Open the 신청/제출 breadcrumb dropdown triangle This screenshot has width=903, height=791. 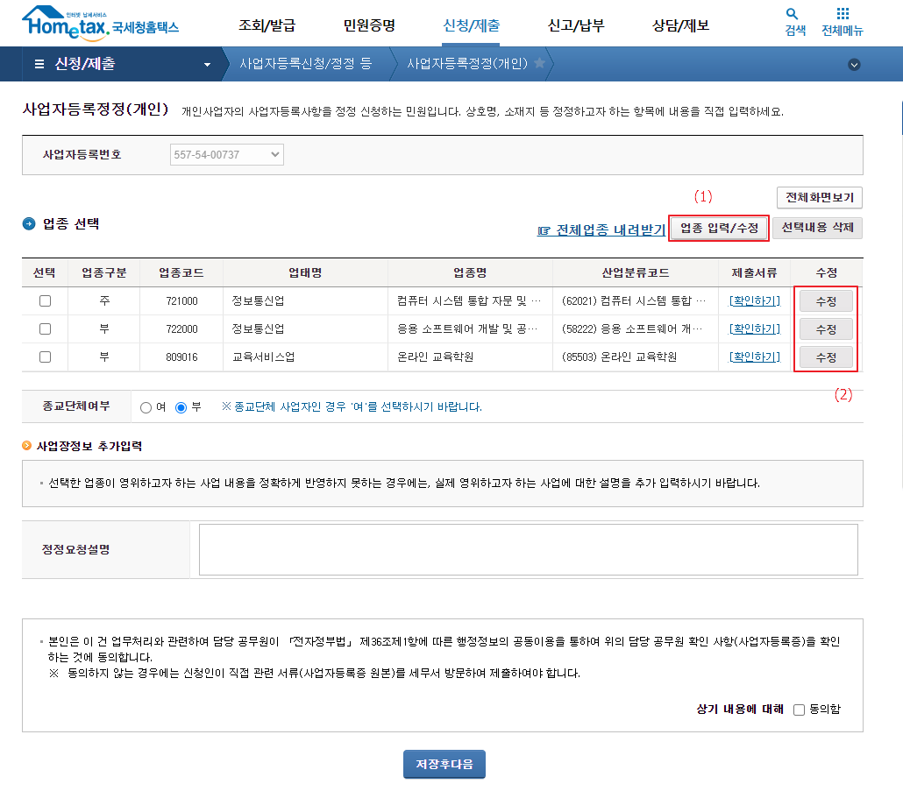coord(207,64)
